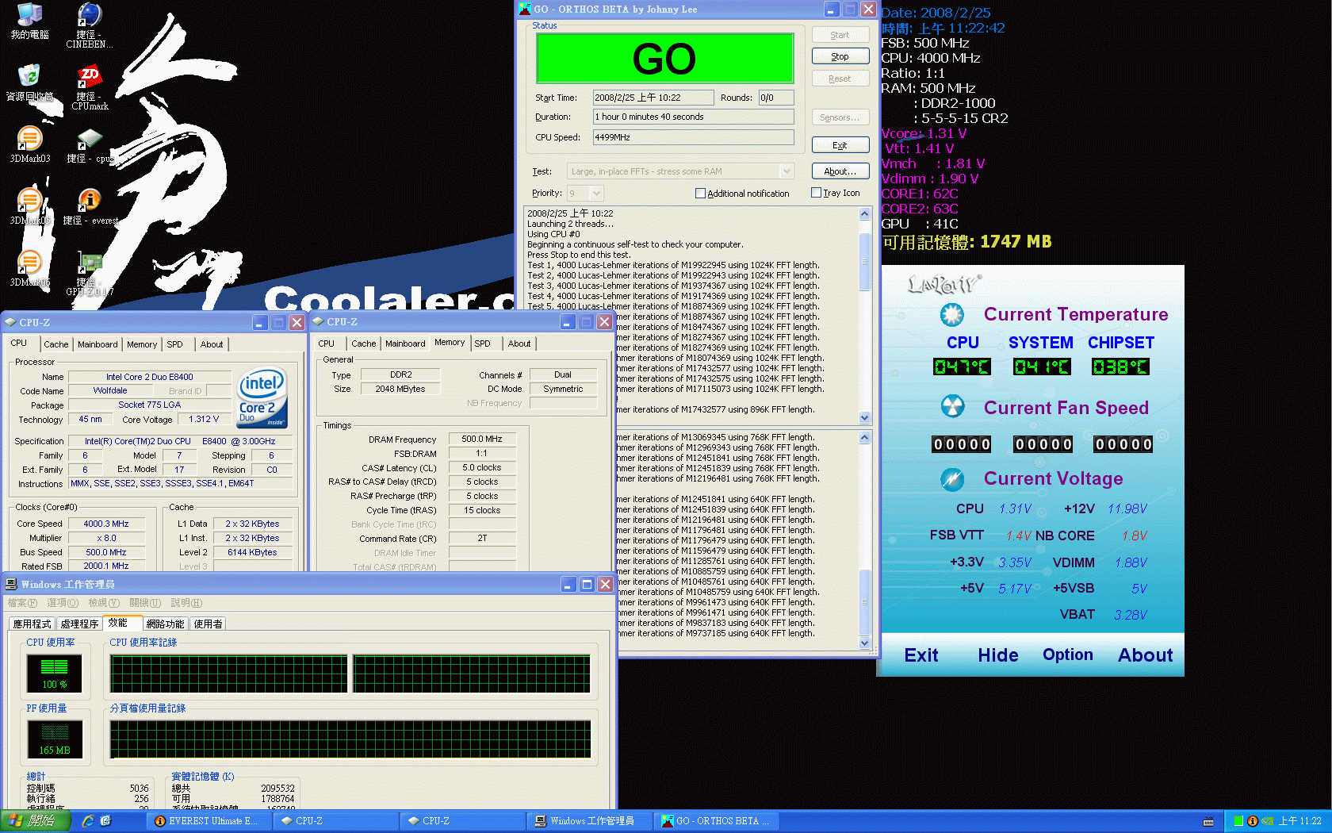This screenshot has height=833, width=1332.
Task: Open the Test type dropdown in ORTHOS
Action: [x=786, y=171]
